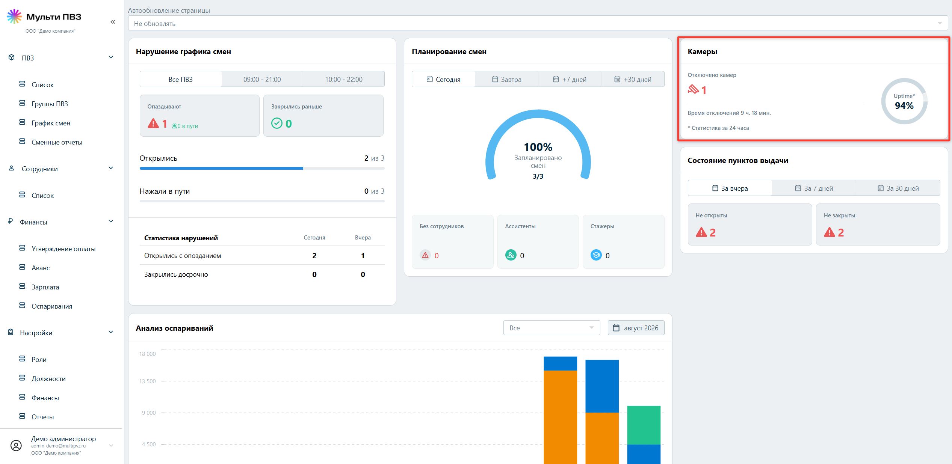Click the Нажали в пути progress bar

(262, 201)
